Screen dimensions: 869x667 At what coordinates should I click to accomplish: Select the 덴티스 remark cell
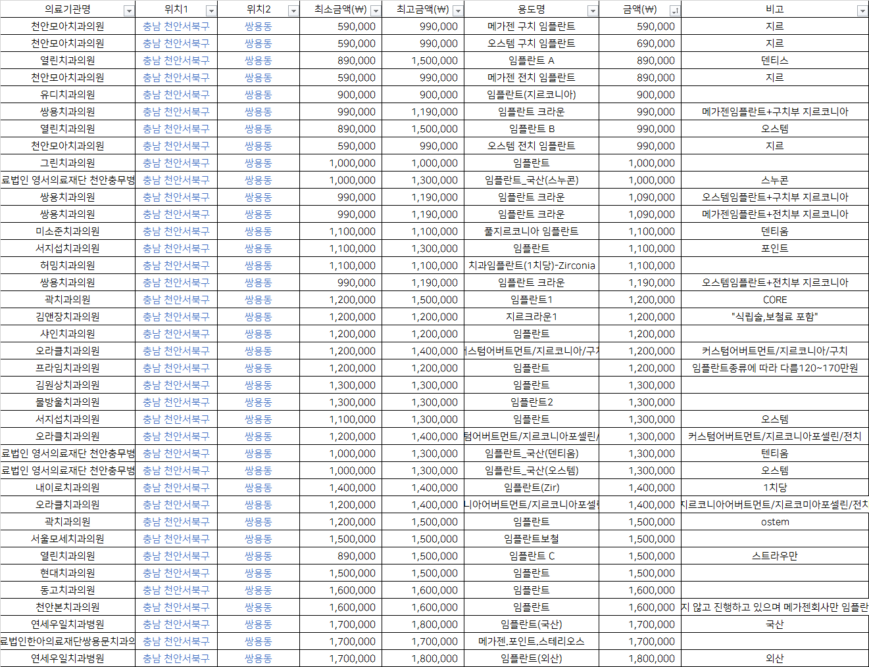point(775,60)
